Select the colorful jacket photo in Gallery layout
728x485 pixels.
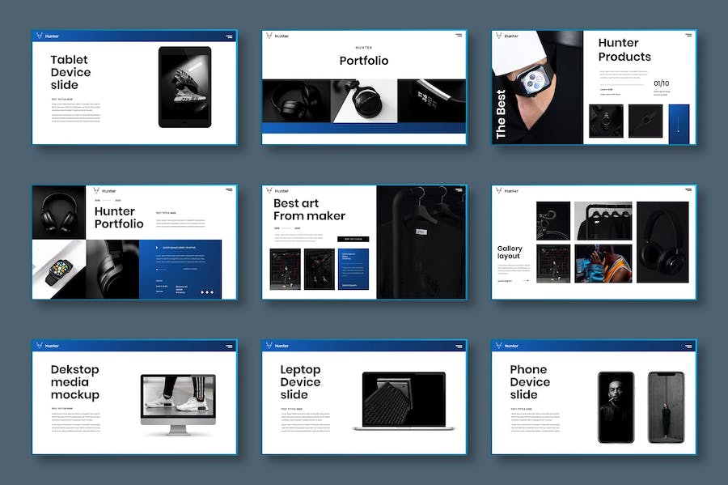pos(603,264)
